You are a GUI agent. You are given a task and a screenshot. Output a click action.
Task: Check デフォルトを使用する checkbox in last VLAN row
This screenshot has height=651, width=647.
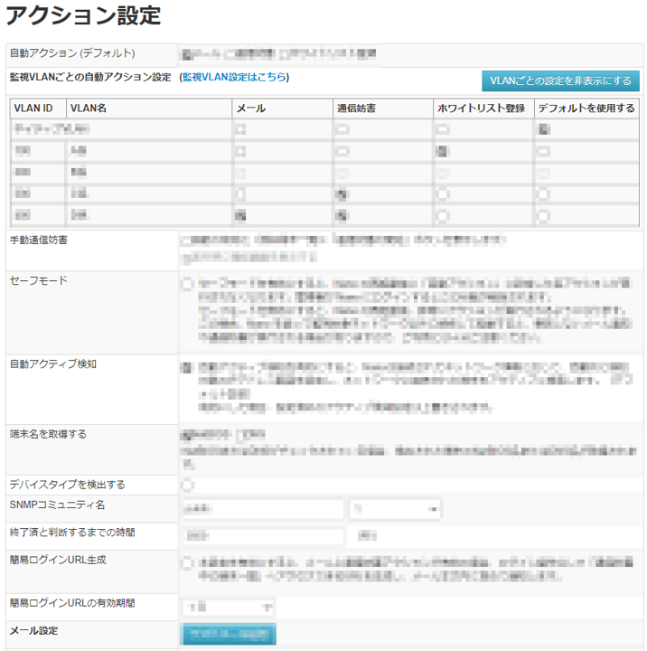point(544,215)
